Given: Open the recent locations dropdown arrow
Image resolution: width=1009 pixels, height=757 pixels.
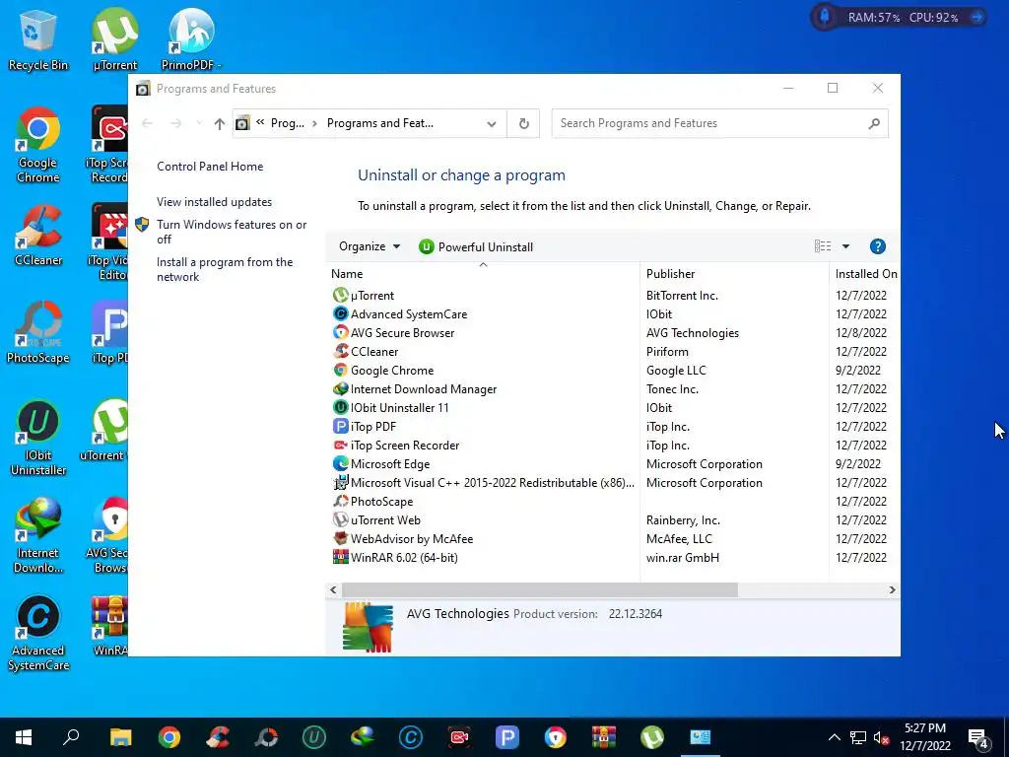Looking at the screenshot, I should [199, 123].
